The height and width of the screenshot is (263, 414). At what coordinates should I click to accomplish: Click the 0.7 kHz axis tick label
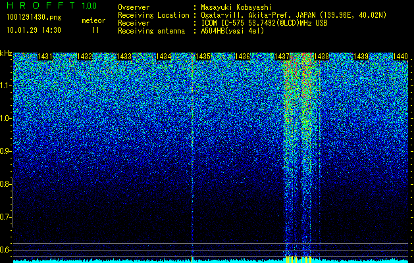pyautogui.click(x=5, y=217)
